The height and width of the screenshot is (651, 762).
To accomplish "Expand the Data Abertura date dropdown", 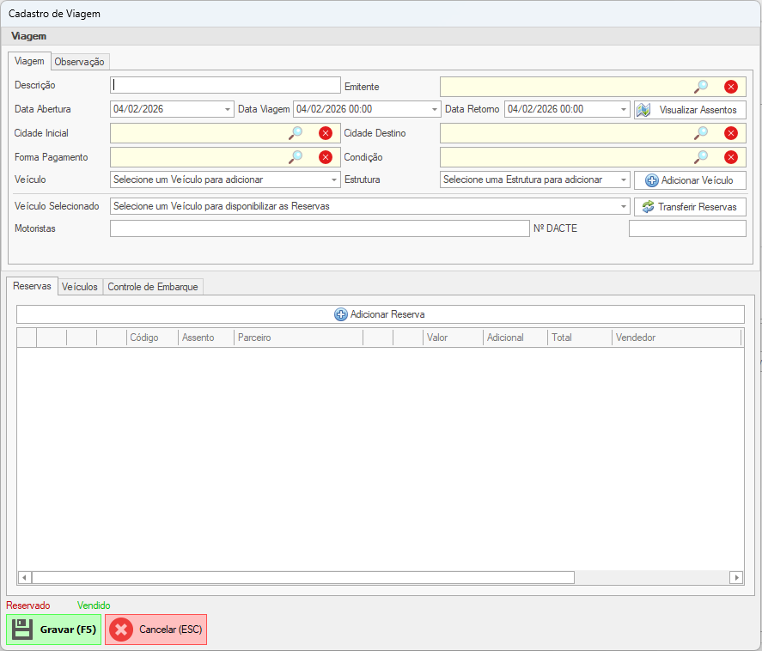I will pyautogui.click(x=228, y=110).
